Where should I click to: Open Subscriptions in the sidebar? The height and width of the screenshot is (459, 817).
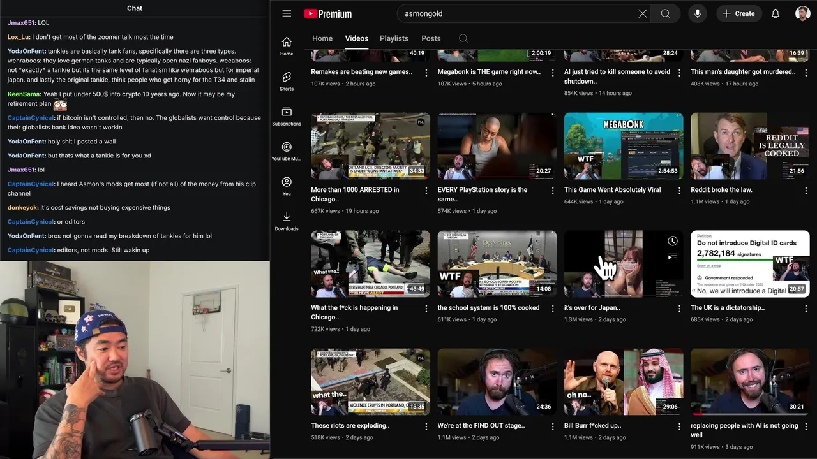coord(287,117)
